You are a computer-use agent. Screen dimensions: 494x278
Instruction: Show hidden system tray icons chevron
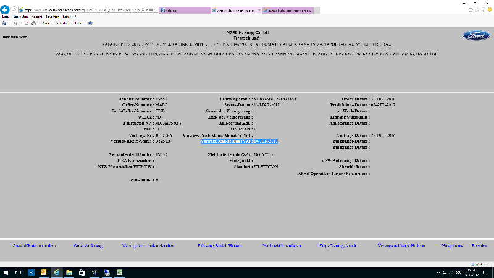pyautogui.click(x=438, y=272)
